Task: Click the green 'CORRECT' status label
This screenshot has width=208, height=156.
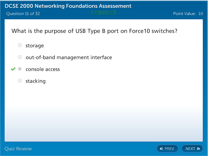Action: tap(104, 13)
